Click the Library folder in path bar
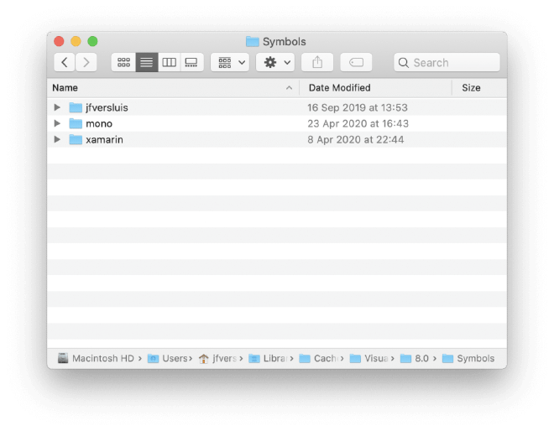 coord(268,358)
